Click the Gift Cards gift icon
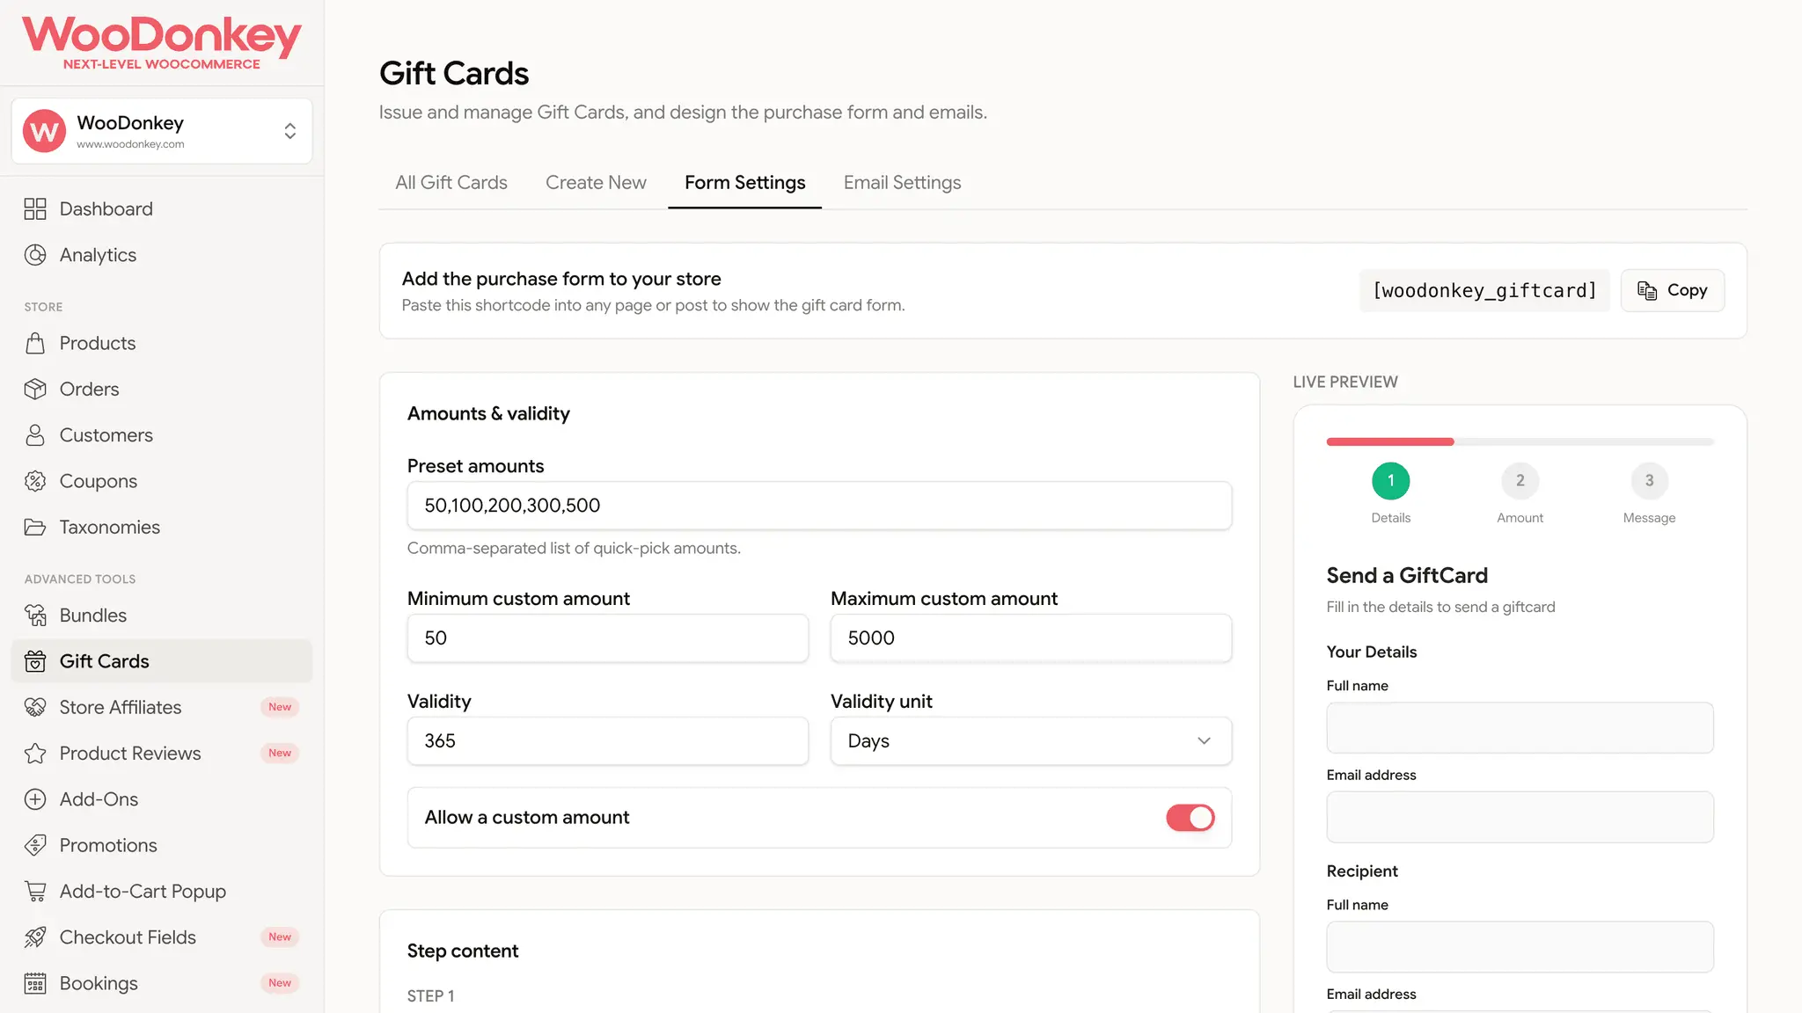This screenshot has height=1013, width=1802. (x=35, y=661)
